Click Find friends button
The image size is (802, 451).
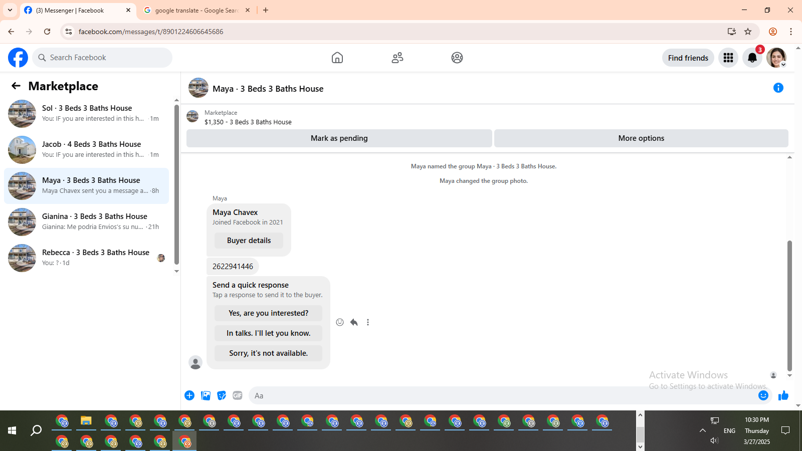click(x=688, y=58)
